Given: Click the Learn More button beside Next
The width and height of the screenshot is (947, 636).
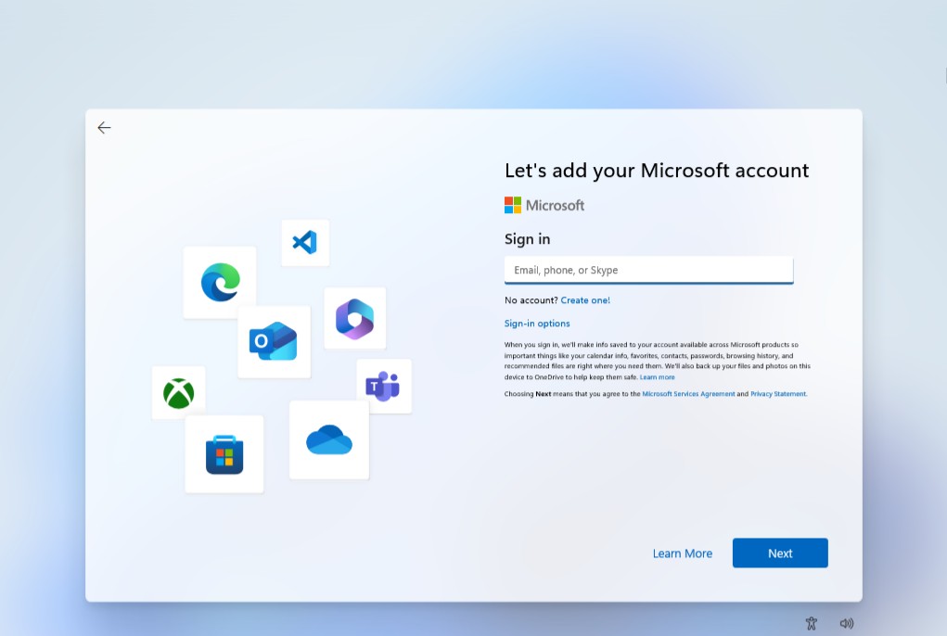Looking at the screenshot, I should point(682,553).
